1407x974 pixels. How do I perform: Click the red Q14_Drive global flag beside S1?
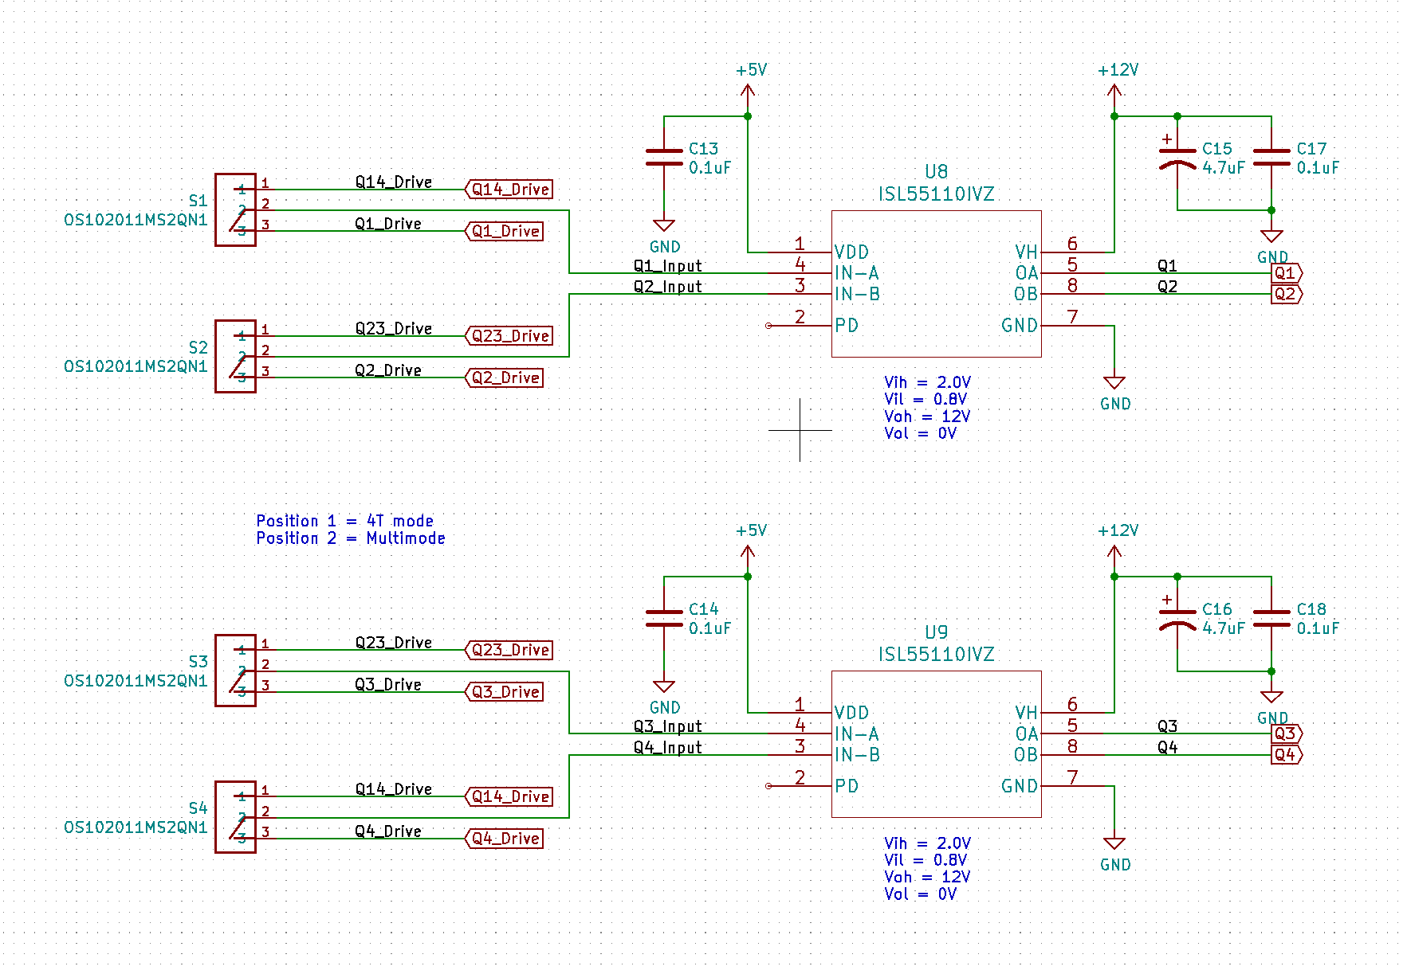point(509,190)
